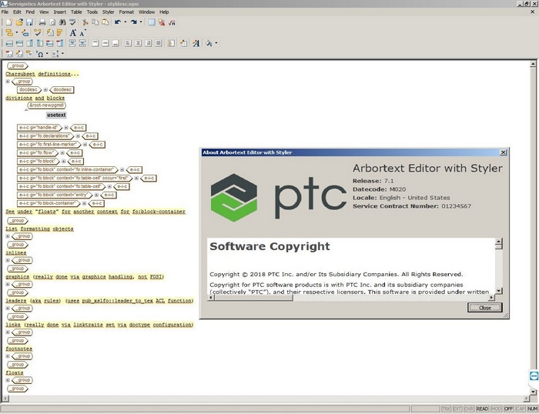Image resolution: width=539 pixels, height=414 pixels.
Task: Expand group under List formatting objects
Action: (8, 236)
